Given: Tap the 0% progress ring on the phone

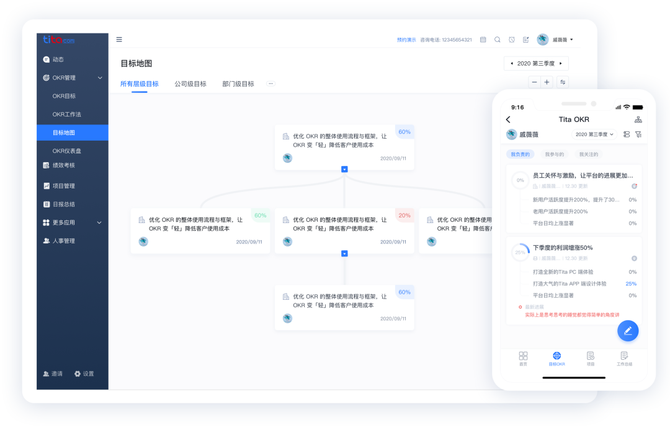Looking at the screenshot, I should tap(520, 180).
